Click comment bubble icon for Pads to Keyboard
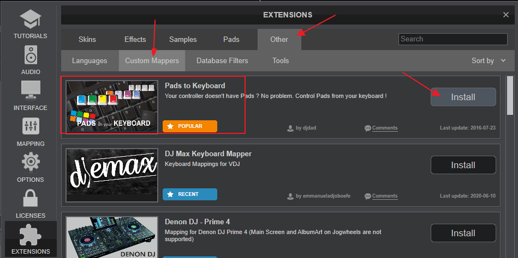 coord(368,128)
